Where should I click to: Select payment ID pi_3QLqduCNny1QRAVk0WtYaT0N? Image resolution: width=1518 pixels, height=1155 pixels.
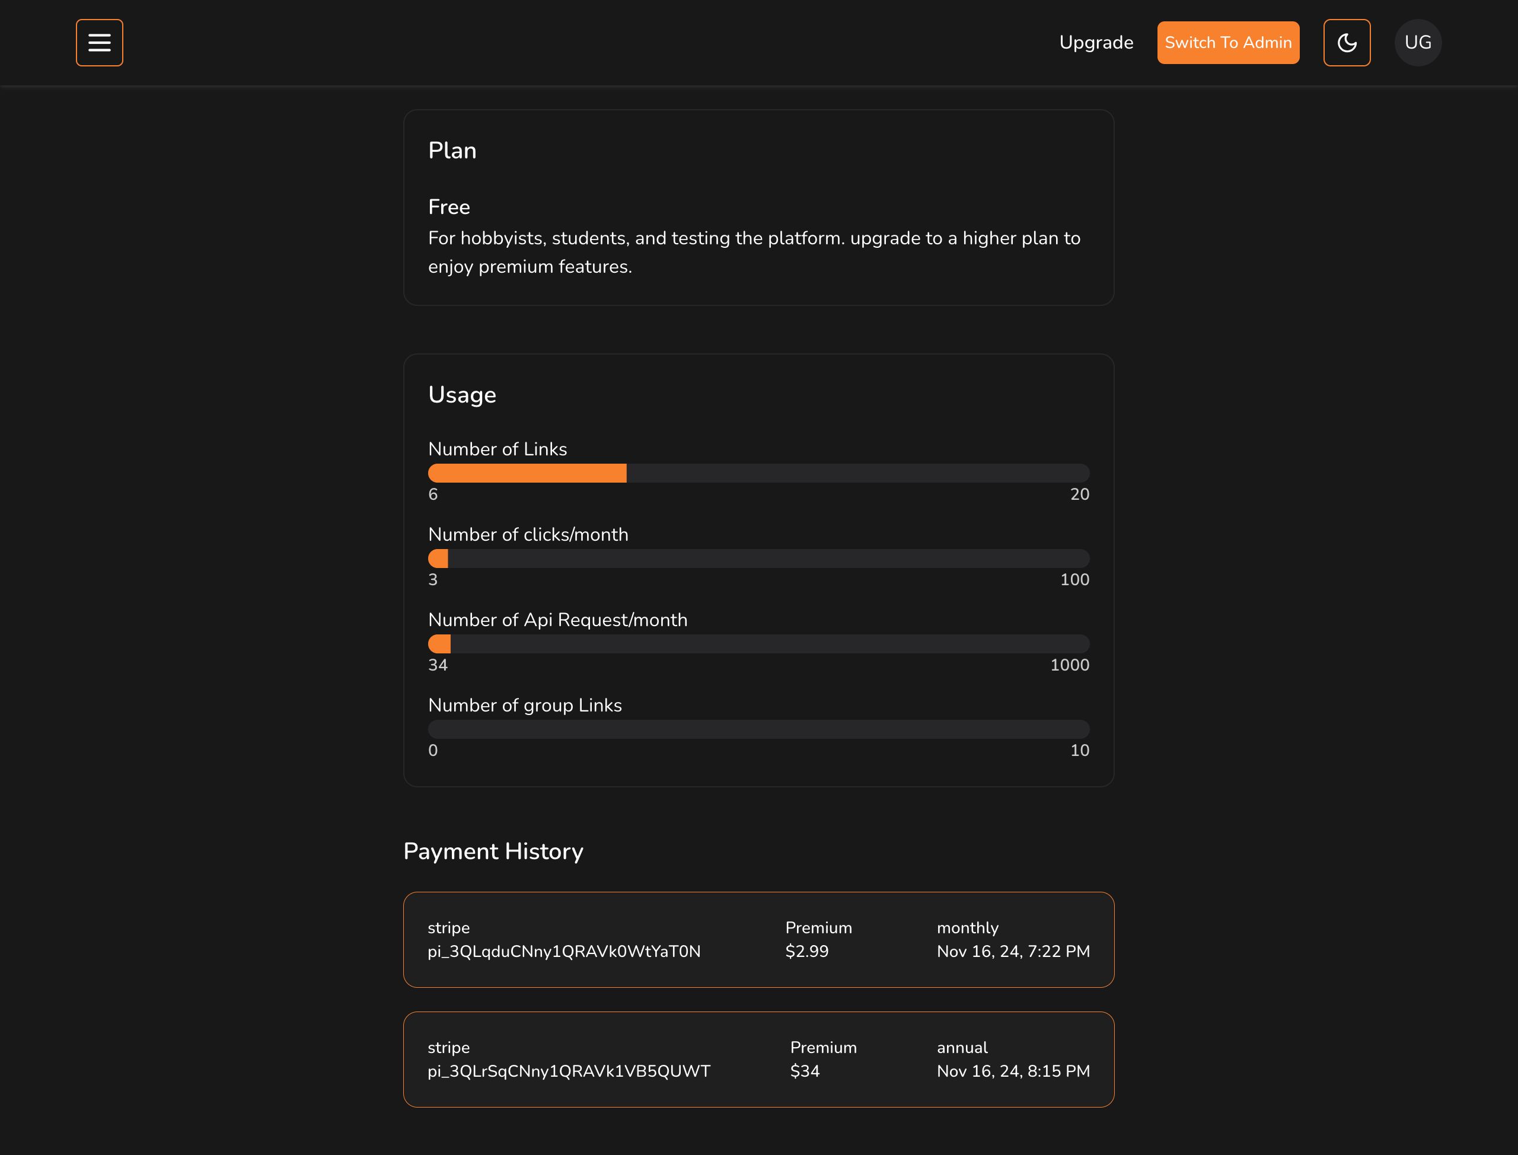point(564,952)
